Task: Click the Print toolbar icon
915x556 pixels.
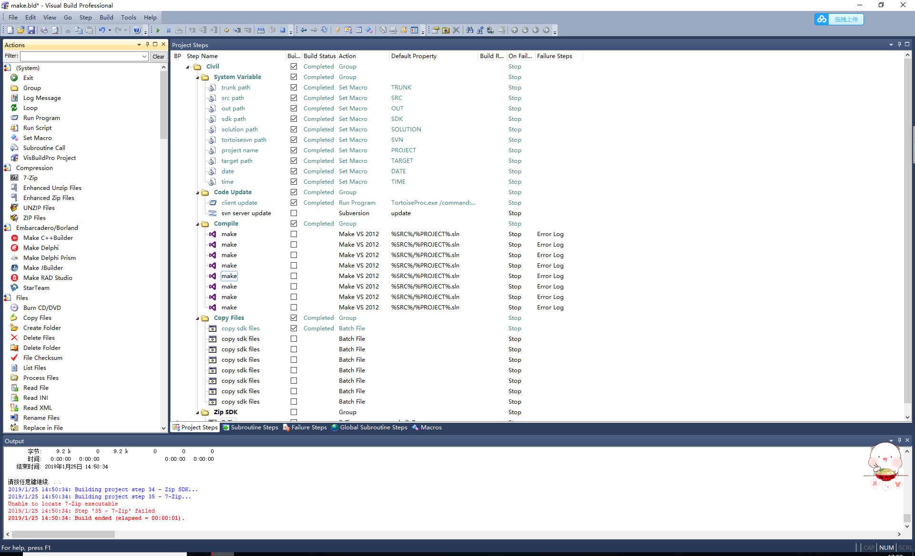Action: pyautogui.click(x=44, y=30)
